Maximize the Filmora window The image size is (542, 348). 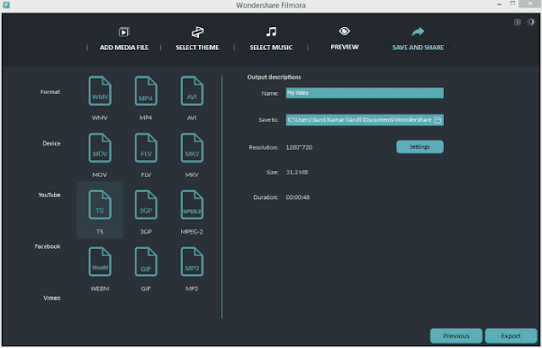(512, 3)
